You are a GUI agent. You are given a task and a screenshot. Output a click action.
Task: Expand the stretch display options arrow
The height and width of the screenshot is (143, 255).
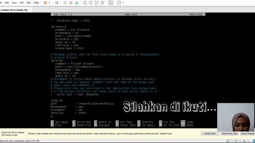pyautogui.click(x=123, y=3)
